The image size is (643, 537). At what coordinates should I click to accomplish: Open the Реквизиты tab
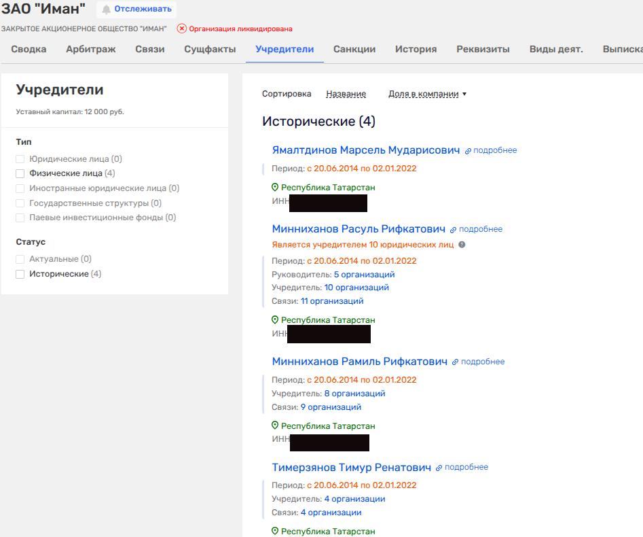pos(483,49)
